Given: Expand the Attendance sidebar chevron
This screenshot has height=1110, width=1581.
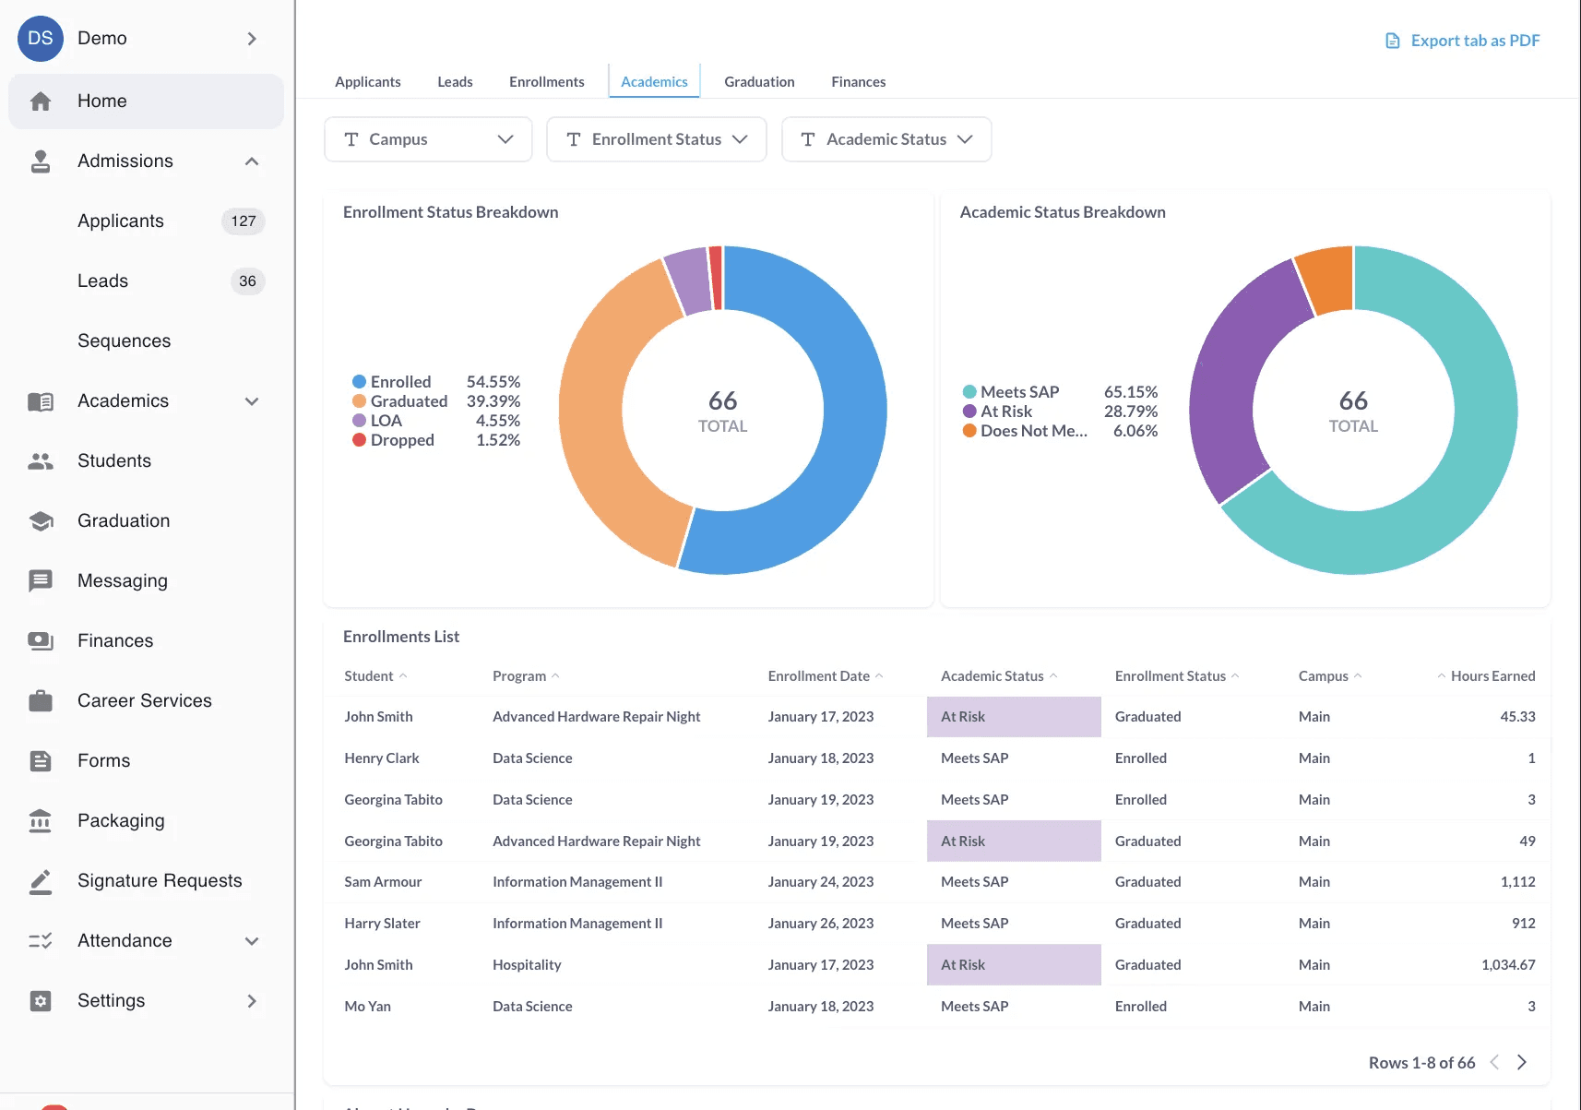Looking at the screenshot, I should coord(252,941).
